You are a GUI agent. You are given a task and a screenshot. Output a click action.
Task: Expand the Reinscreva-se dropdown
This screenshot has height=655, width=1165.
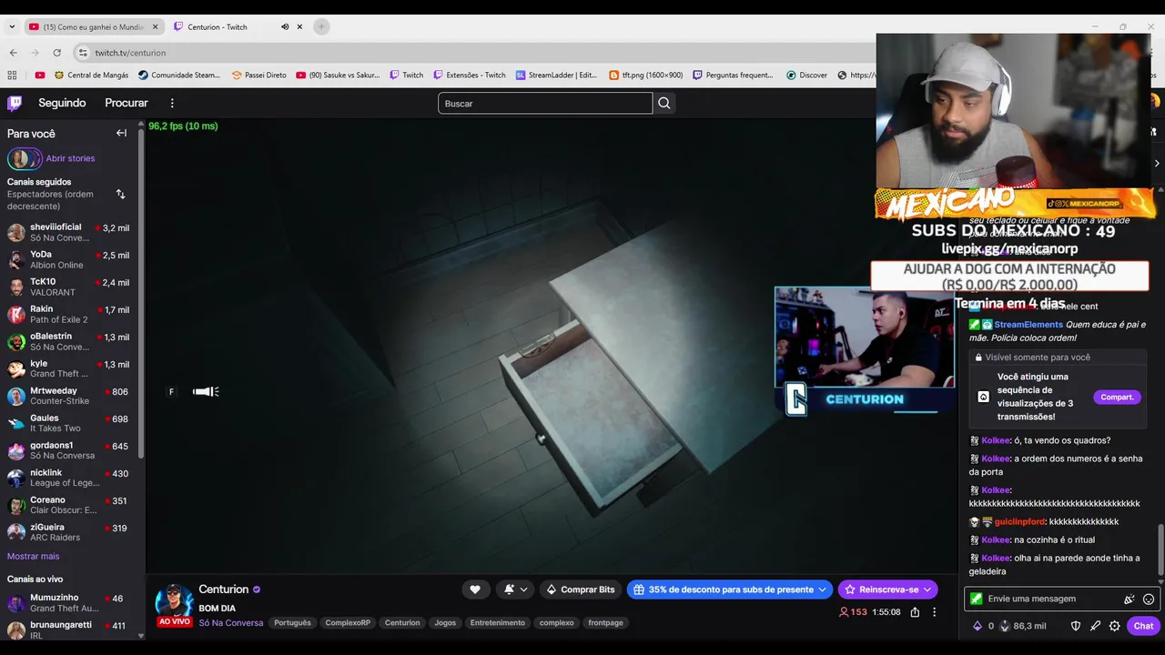point(927,589)
